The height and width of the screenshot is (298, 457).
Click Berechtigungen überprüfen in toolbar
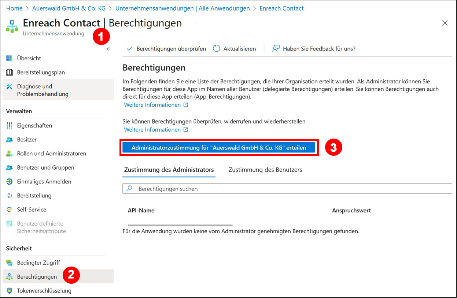[x=166, y=49]
